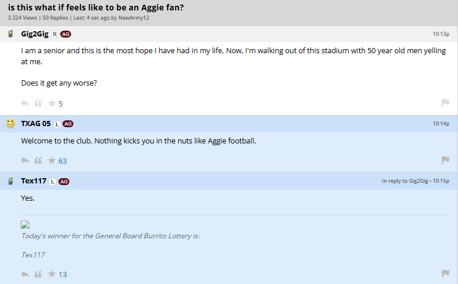Viewport: 458px width, 284px height.
Task: Open Tex117's username link
Action: click(34, 181)
